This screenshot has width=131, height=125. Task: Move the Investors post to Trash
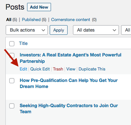pos(58,69)
